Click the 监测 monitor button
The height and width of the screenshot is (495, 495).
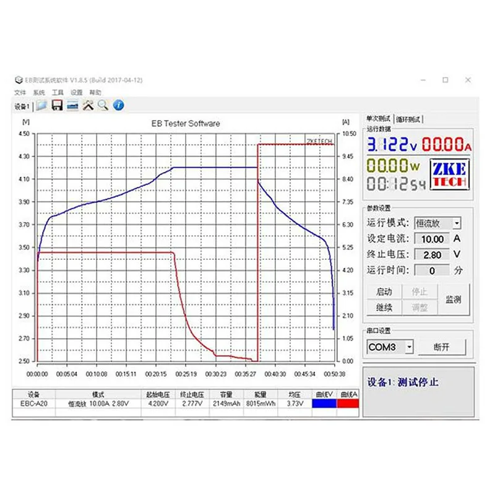point(454,299)
